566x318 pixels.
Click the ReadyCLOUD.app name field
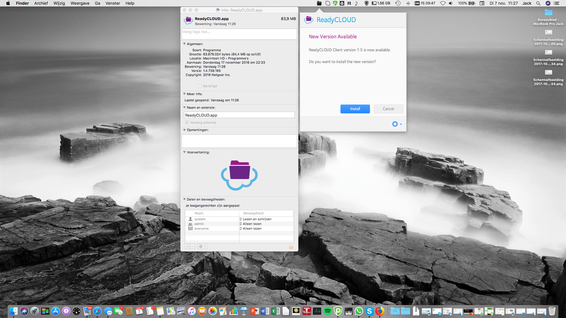point(239,115)
